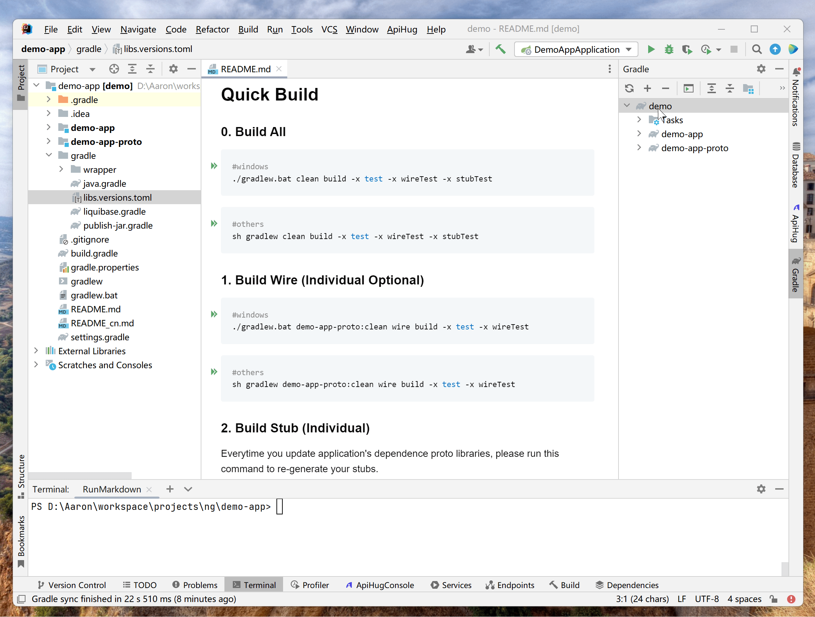Viewport: 815px width, 617px height.
Task: Toggle the Bookmarks tool window
Action: pyautogui.click(x=21, y=541)
